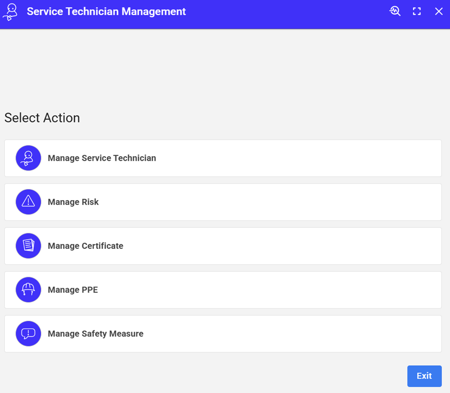Select the Manage Risk text label
This screenshot has width=450, height=393.
[x=73, y=202]
